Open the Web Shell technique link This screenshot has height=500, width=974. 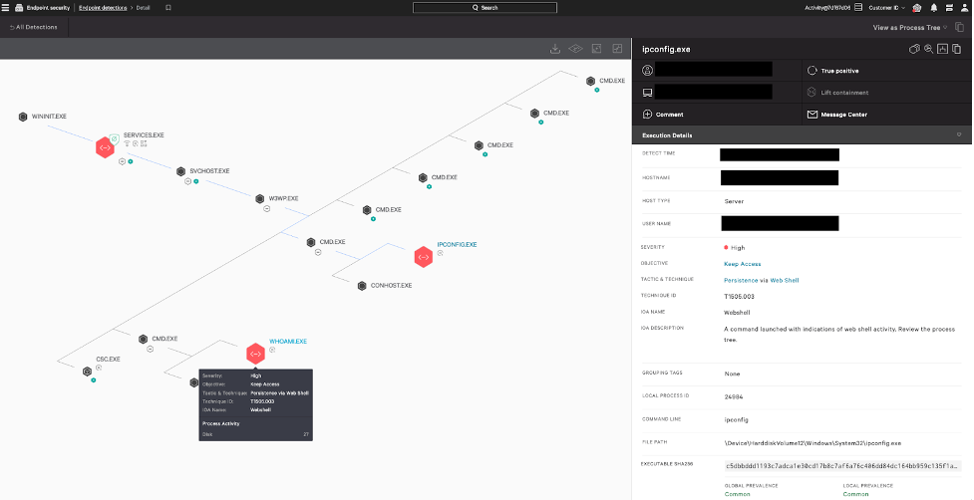click(x=785, y=281)
